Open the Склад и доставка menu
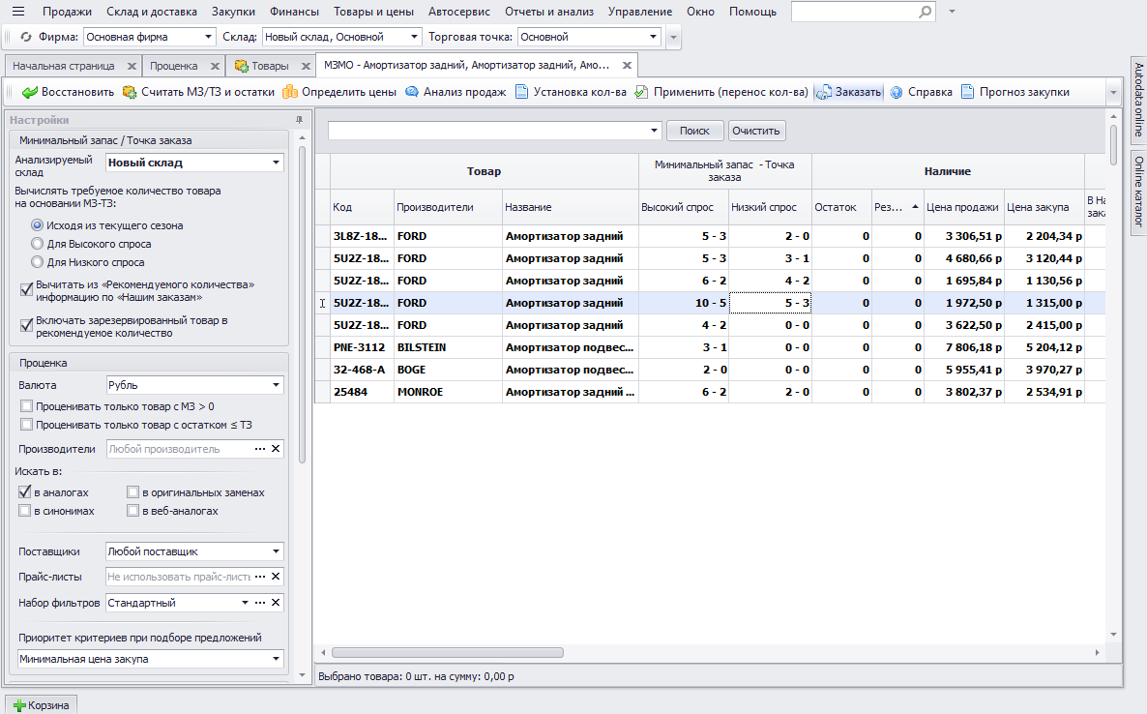Viewport: 1147px width, 714px height. coord(152,12)
